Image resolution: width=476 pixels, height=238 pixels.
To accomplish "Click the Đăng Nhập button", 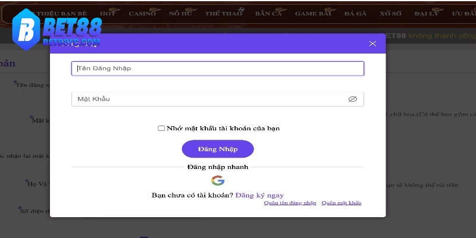I will (x=218, y=149).
